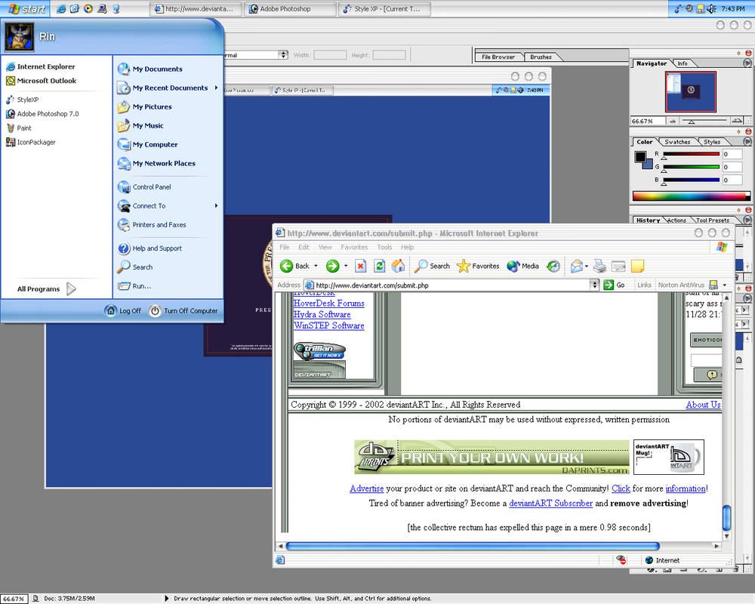
Task: Open the Favorites menu in the IE menu bar
Action: coord(354,247)
